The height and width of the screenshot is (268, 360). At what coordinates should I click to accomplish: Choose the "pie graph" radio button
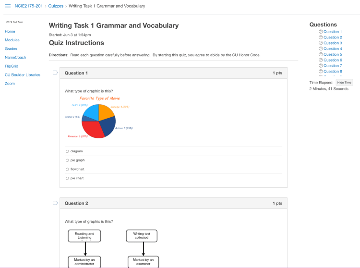[67, 160]
